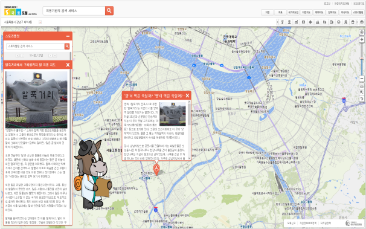Viewport: 366px width, 229px height.
Task: Minimize the storytelling panel with dash button
Action: click(x=68, y=36)
